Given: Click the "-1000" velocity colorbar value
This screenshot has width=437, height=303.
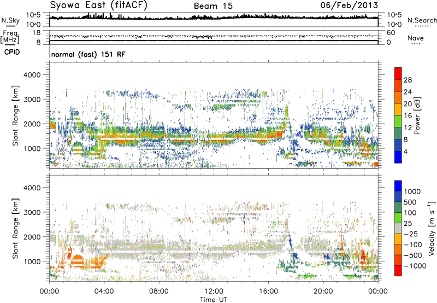Looking at the screenshot, I should point(415,266).
